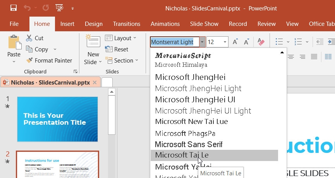This screenshot has width=335, height=178.
Task: Click the Paste clipboard icon
Action: [x=14, y=42]
